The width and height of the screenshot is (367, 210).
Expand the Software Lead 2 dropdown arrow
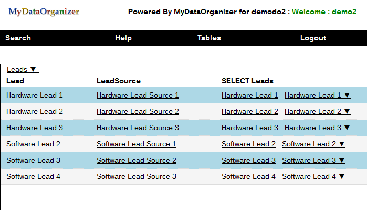click(x=342, y=144)
